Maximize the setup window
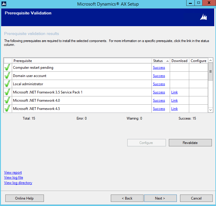 click(x=199, y=3)
